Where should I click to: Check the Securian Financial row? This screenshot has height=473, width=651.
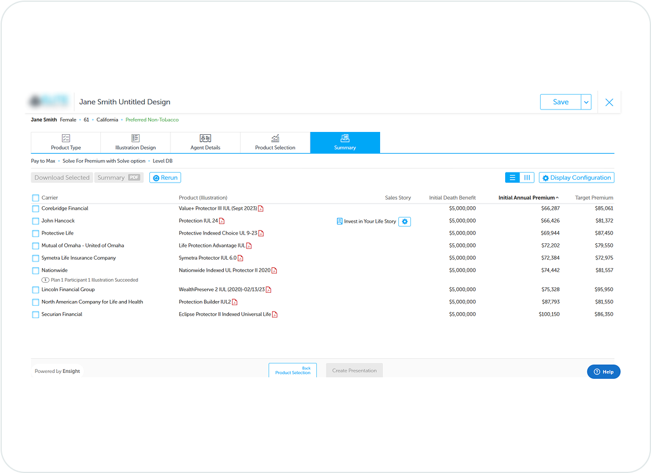tap(35, 315)
